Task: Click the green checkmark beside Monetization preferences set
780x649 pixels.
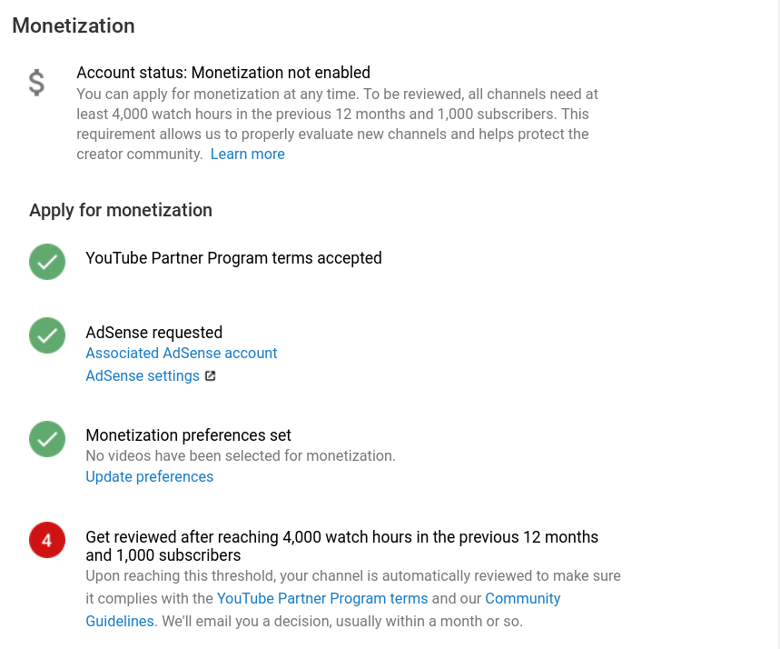Action: tap(47, 439)
